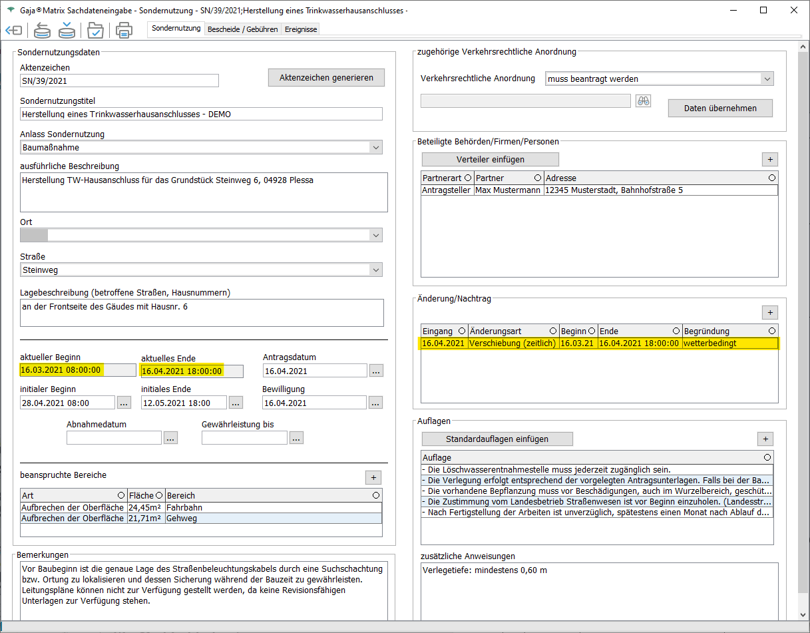
Task: Click the exit/back arrow toolbar icon
Action: (13, 31)
